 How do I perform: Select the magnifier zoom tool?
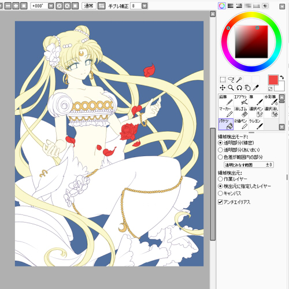click(x=231, y=88)
